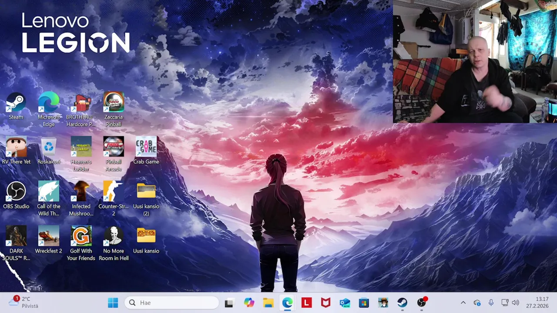Image resolution: width=557 pixels, height=313 pixels.
Task: Expand the hidden system tray icons chevron
Action: pyautogui.click(x=463, y=303)
